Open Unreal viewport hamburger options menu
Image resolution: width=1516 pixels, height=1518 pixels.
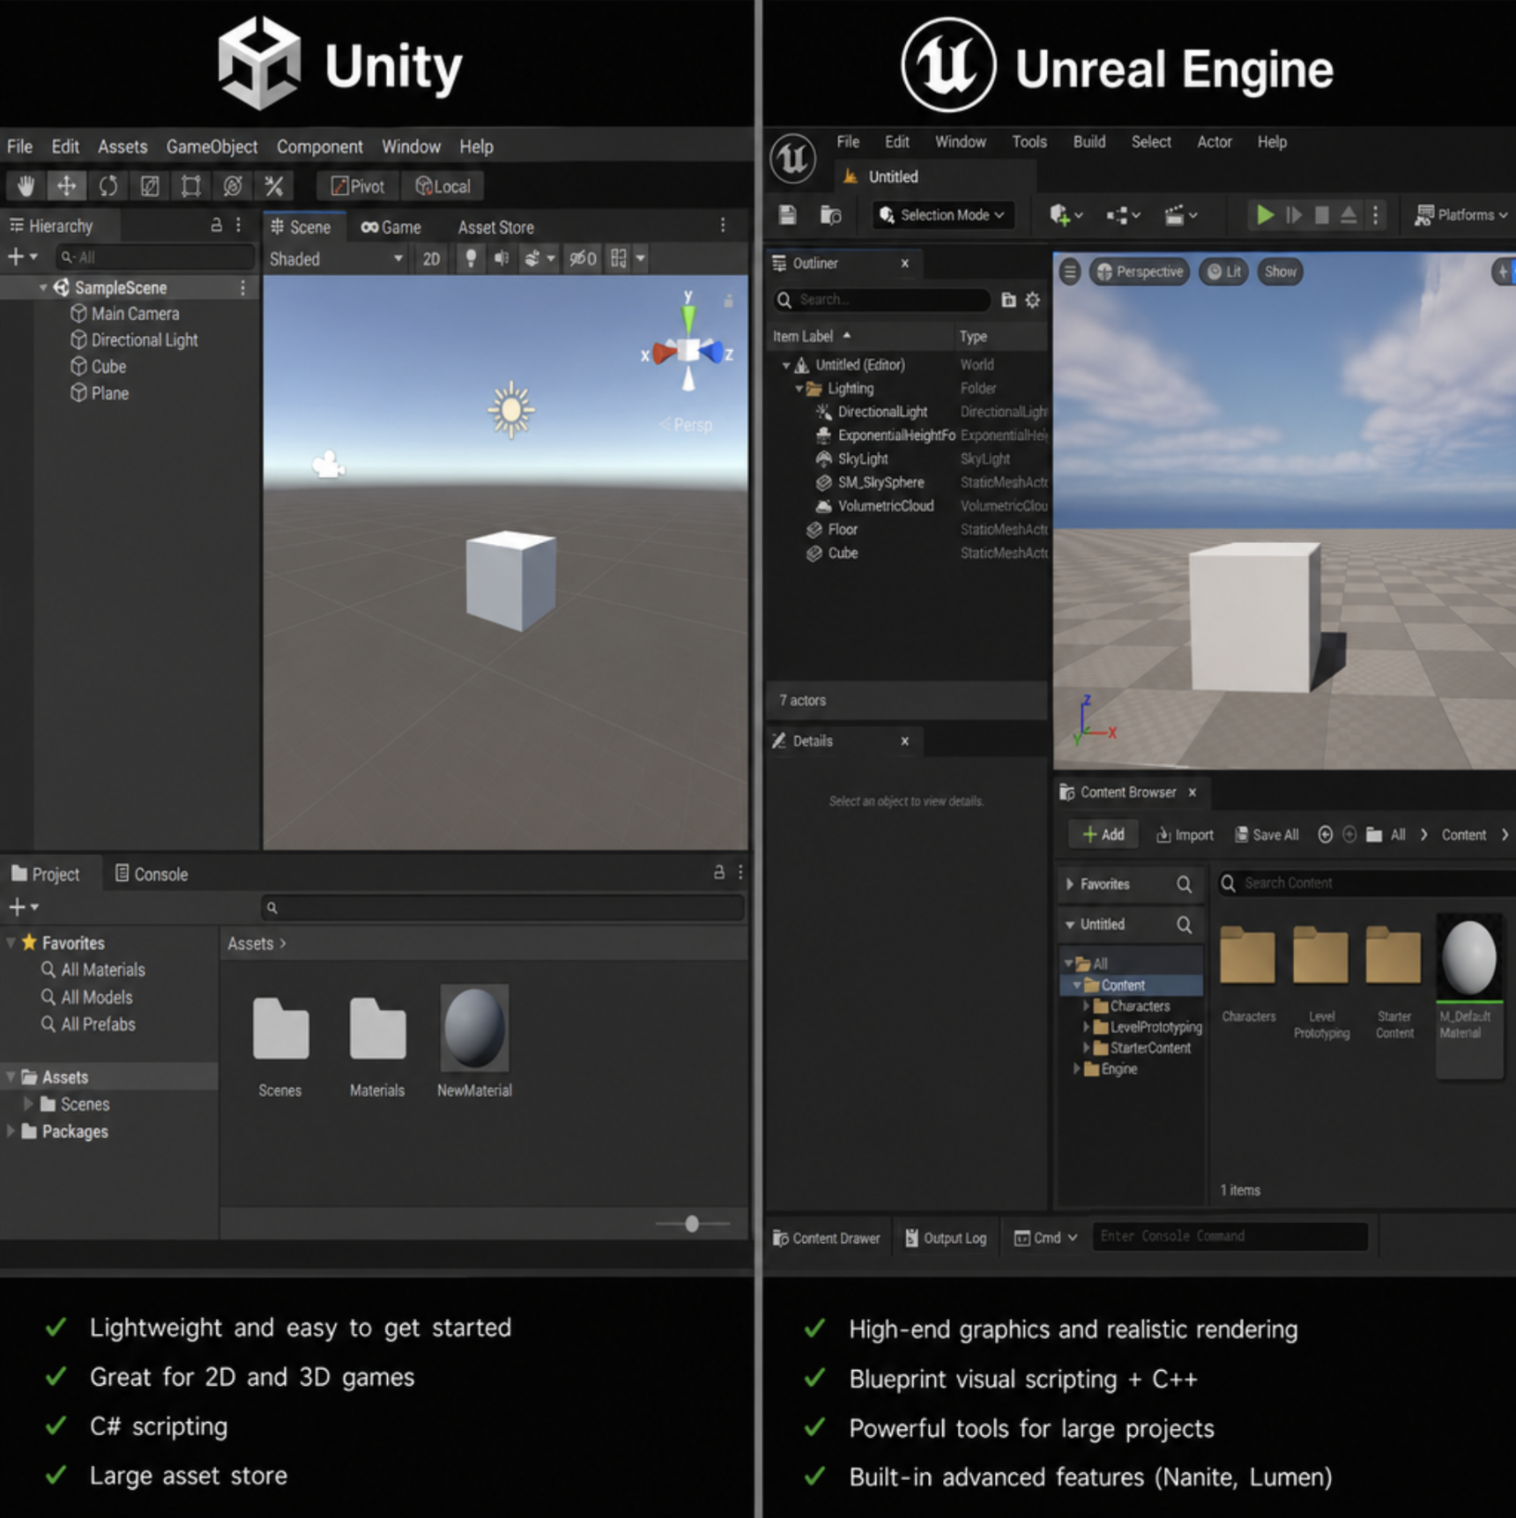[x=1070, y=272]
